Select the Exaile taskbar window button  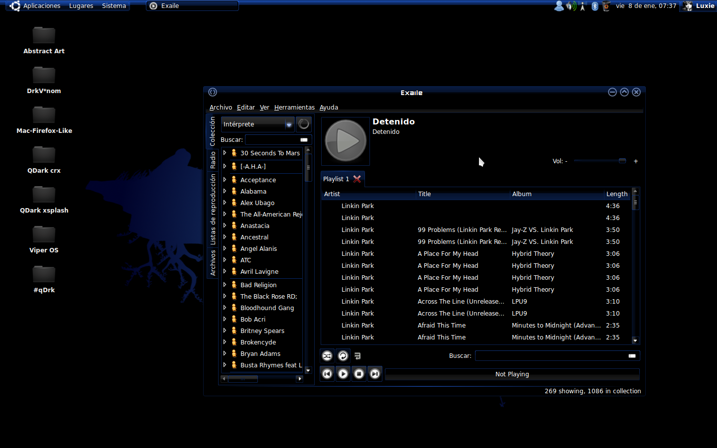[192, 6]
